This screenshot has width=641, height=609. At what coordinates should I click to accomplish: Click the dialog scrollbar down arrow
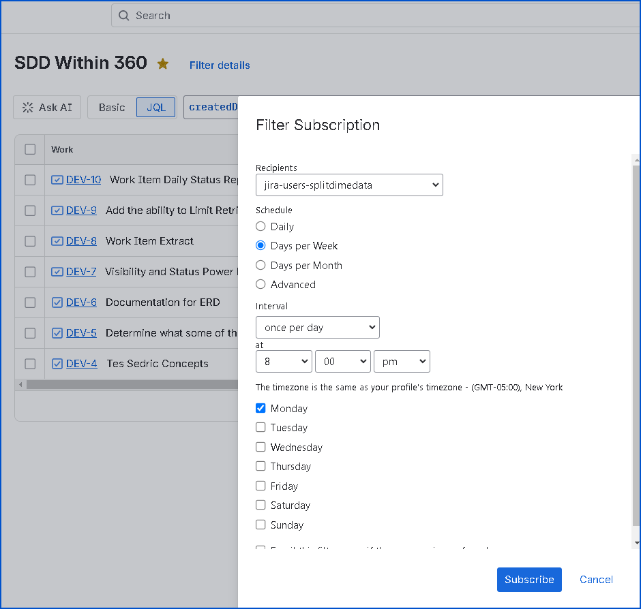[x=636, y=543]
